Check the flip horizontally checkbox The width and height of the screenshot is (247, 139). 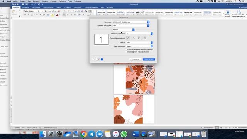[126, 52]
